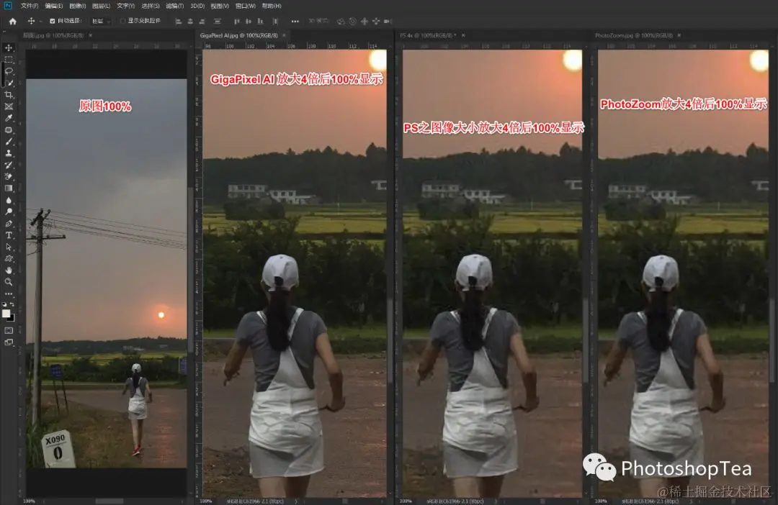Select the Clone Stamp tool
Viewport: 778px width, 505px height.
[x=9, y=153]
